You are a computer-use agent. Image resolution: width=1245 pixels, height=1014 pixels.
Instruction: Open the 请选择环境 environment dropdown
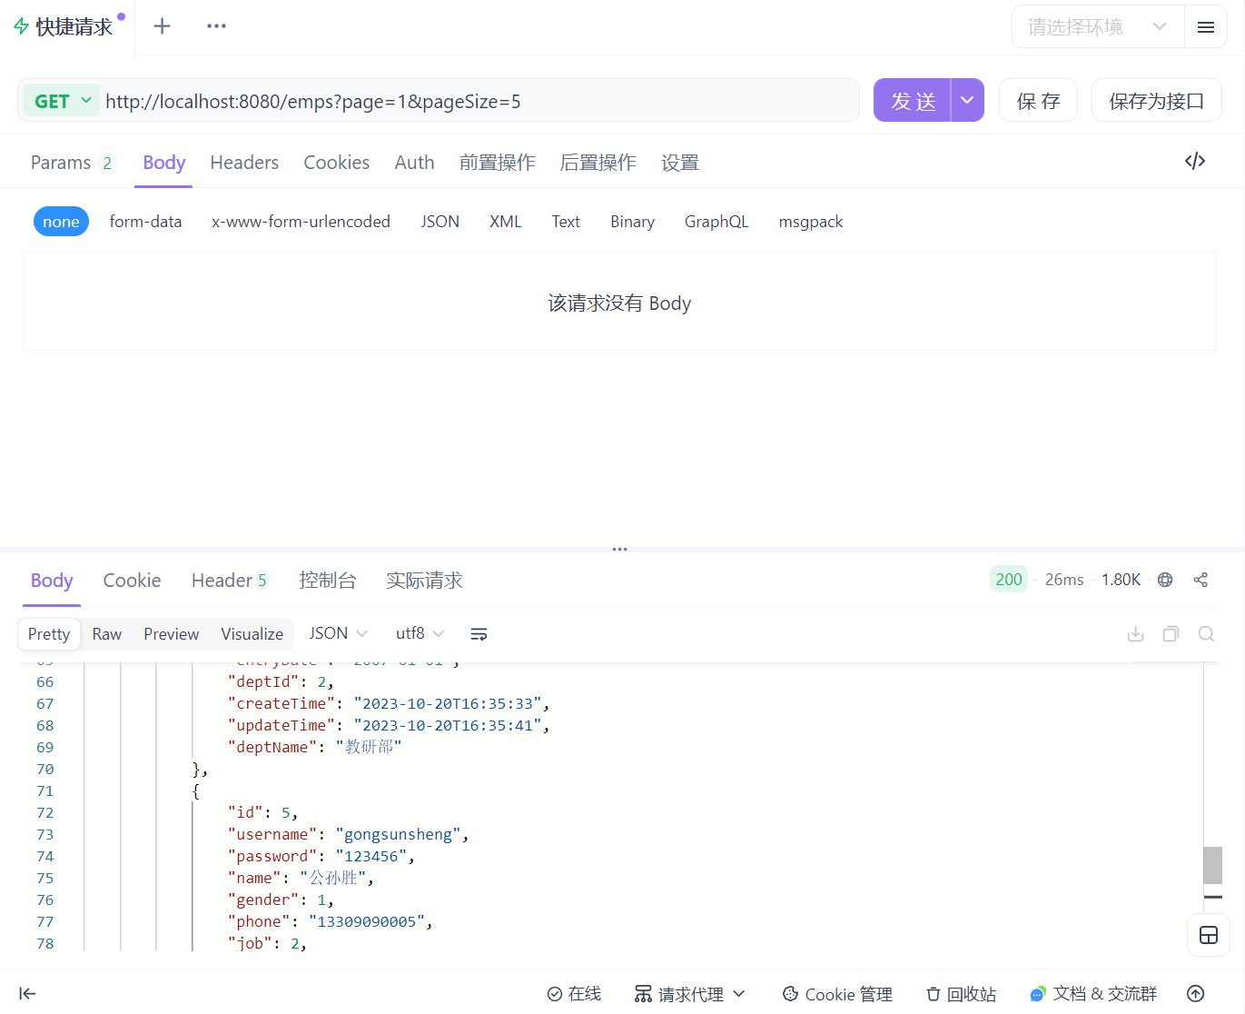1097,27
